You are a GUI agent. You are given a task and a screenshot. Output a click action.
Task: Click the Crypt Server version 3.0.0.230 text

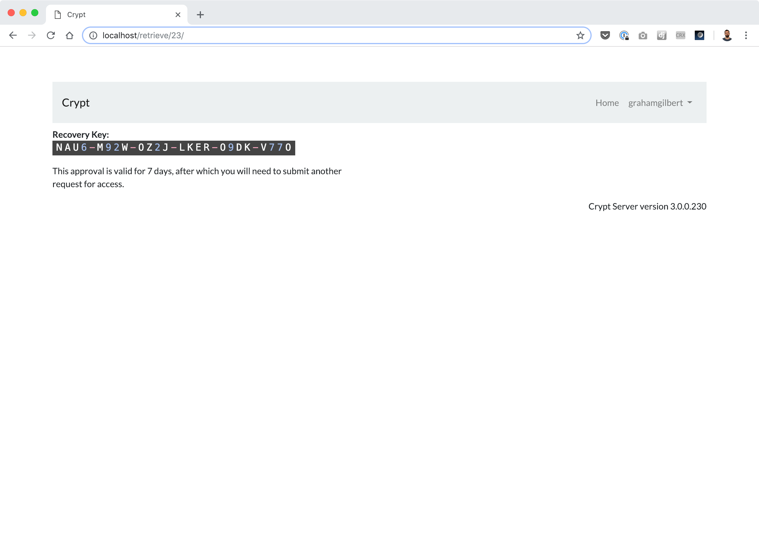647,206
